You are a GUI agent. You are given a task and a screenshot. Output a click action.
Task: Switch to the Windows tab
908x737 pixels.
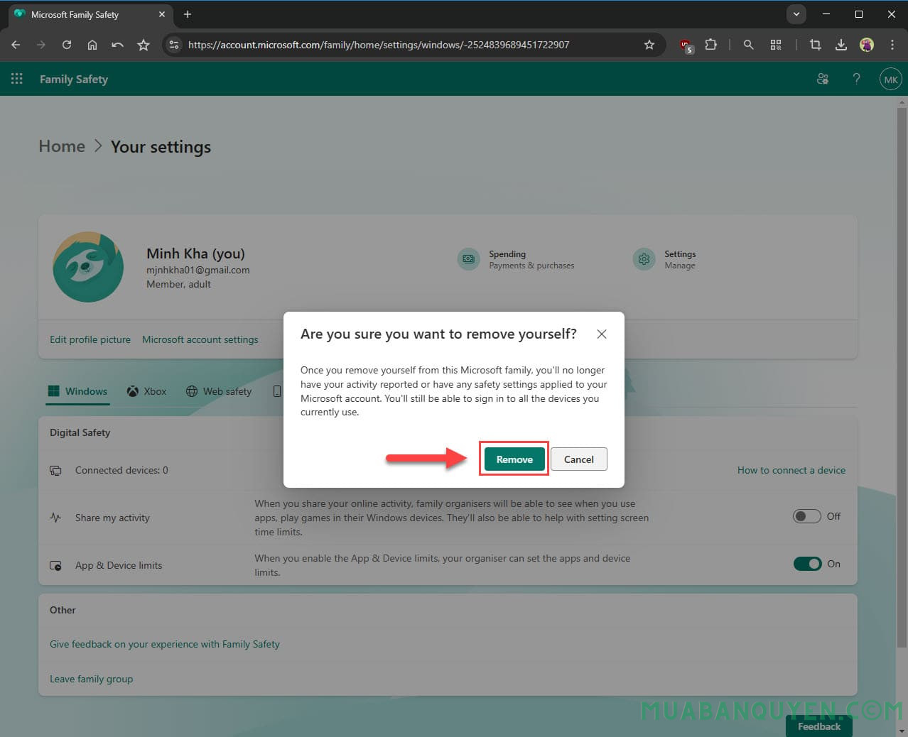pyautogui.click(x=77, y=391)
